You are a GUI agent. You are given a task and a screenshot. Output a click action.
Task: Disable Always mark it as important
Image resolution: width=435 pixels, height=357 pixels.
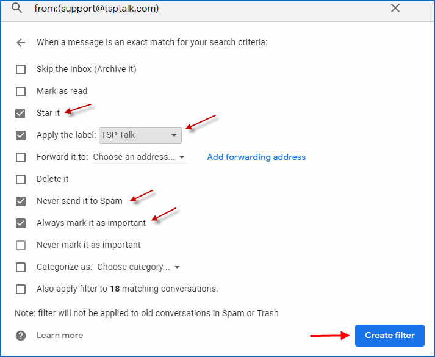21,223
